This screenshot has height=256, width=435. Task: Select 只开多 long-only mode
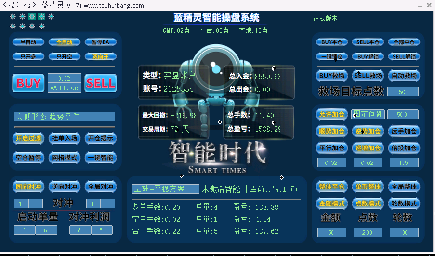[x=28, y=56]
